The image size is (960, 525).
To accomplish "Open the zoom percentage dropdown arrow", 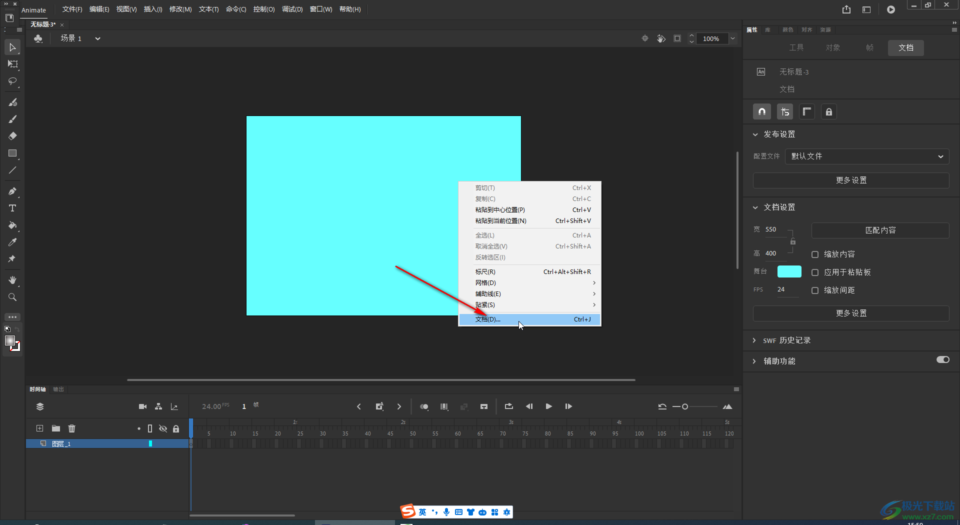I will point(732,38).
